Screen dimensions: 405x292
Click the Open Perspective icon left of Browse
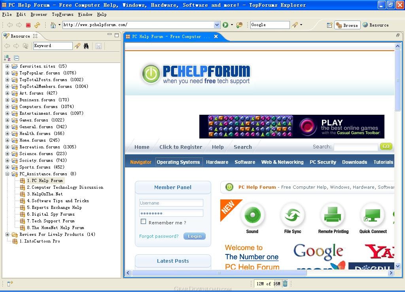tap(329, 25)
